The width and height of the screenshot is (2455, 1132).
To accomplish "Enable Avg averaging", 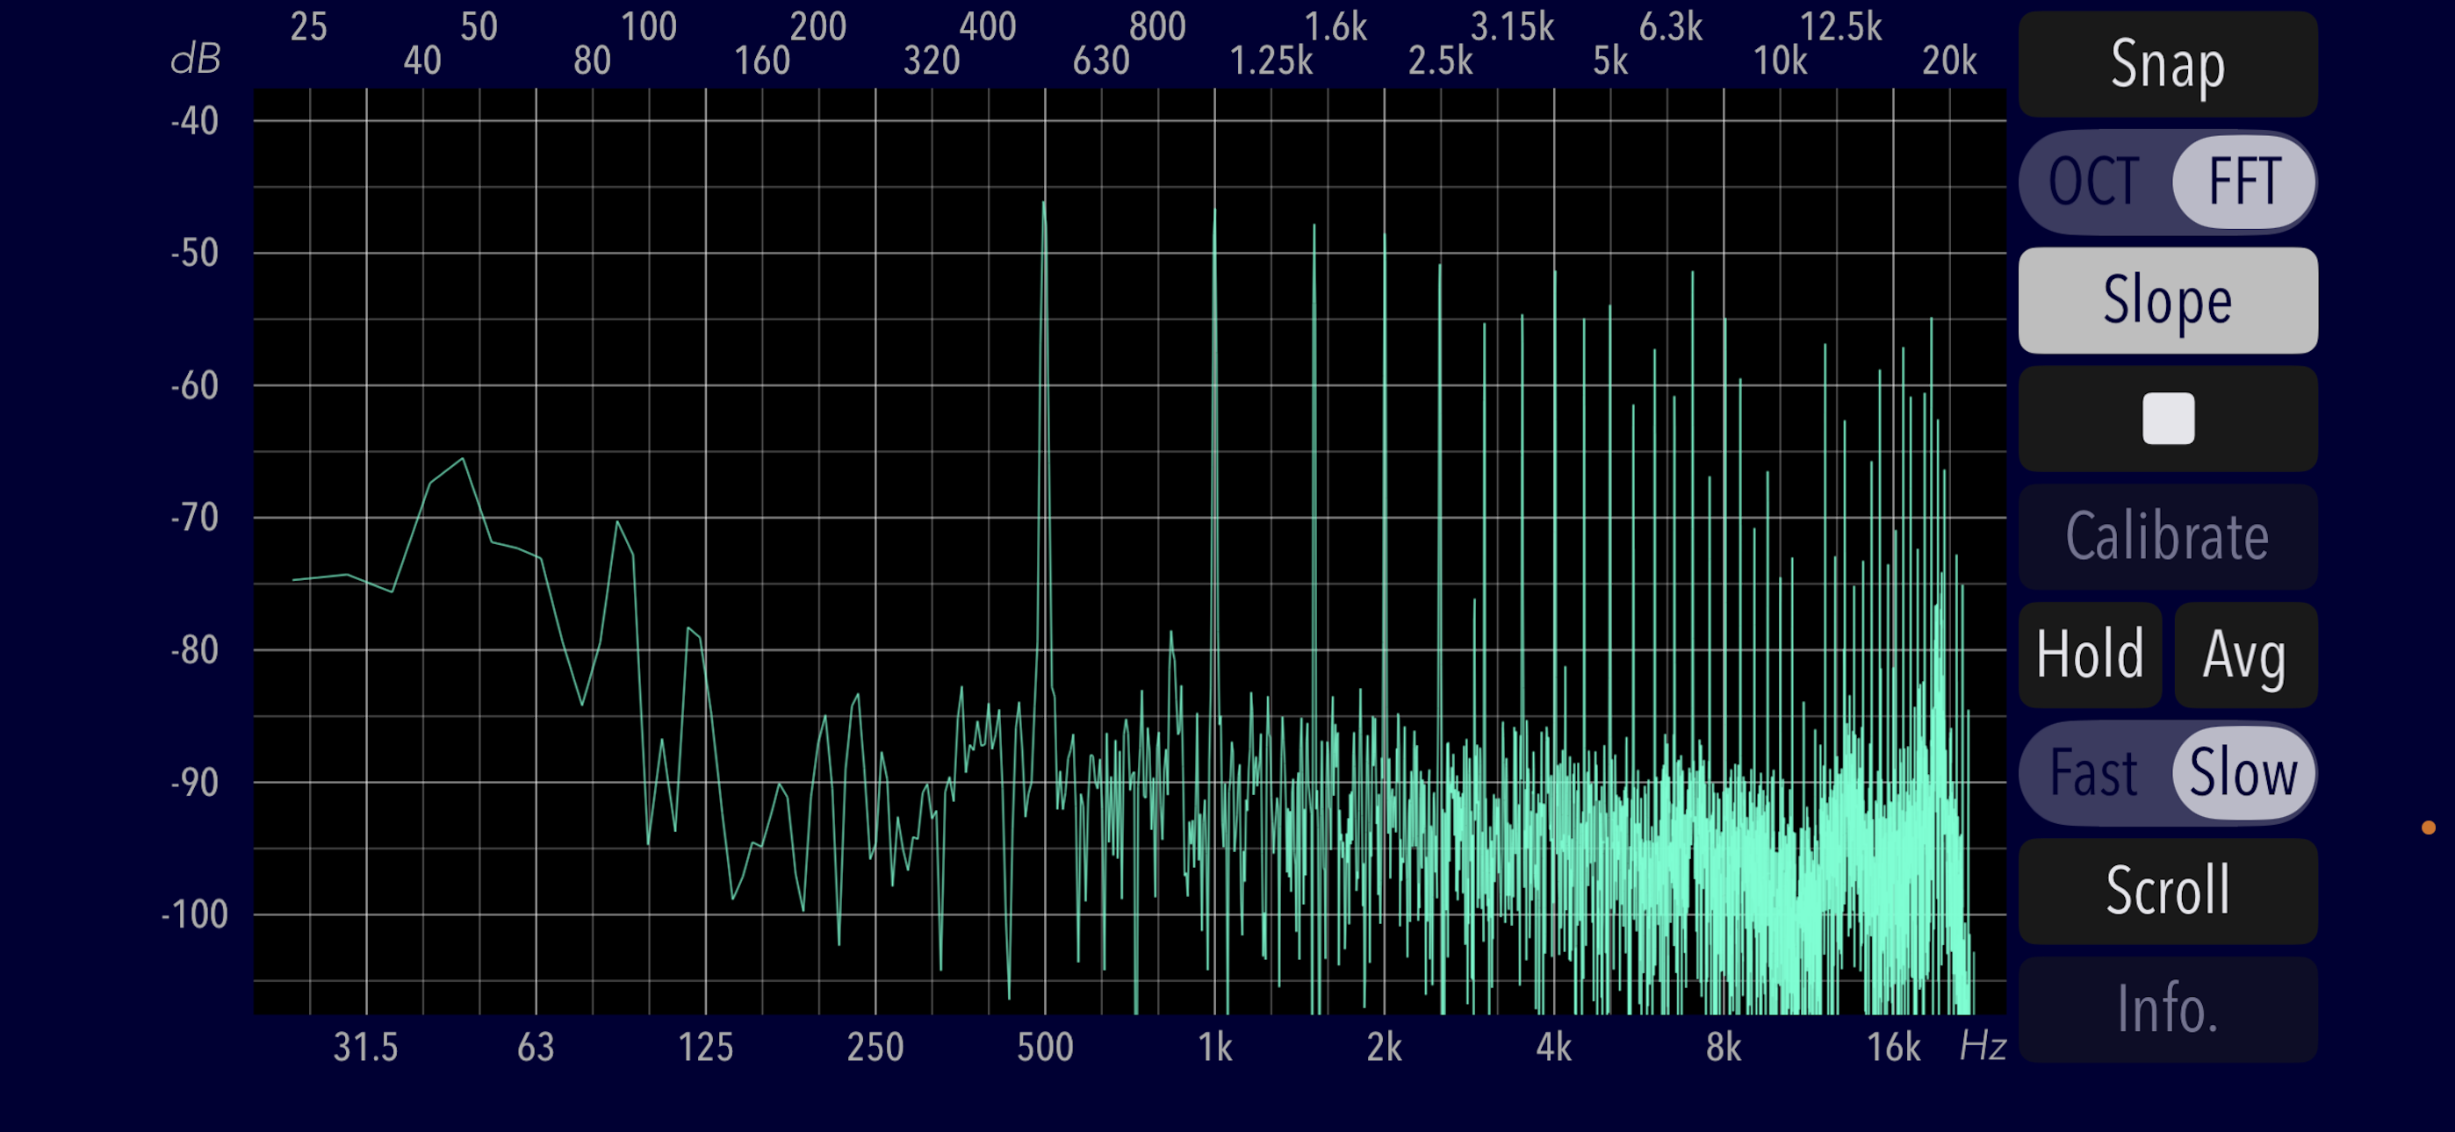I will click(x=2244, y=655).
